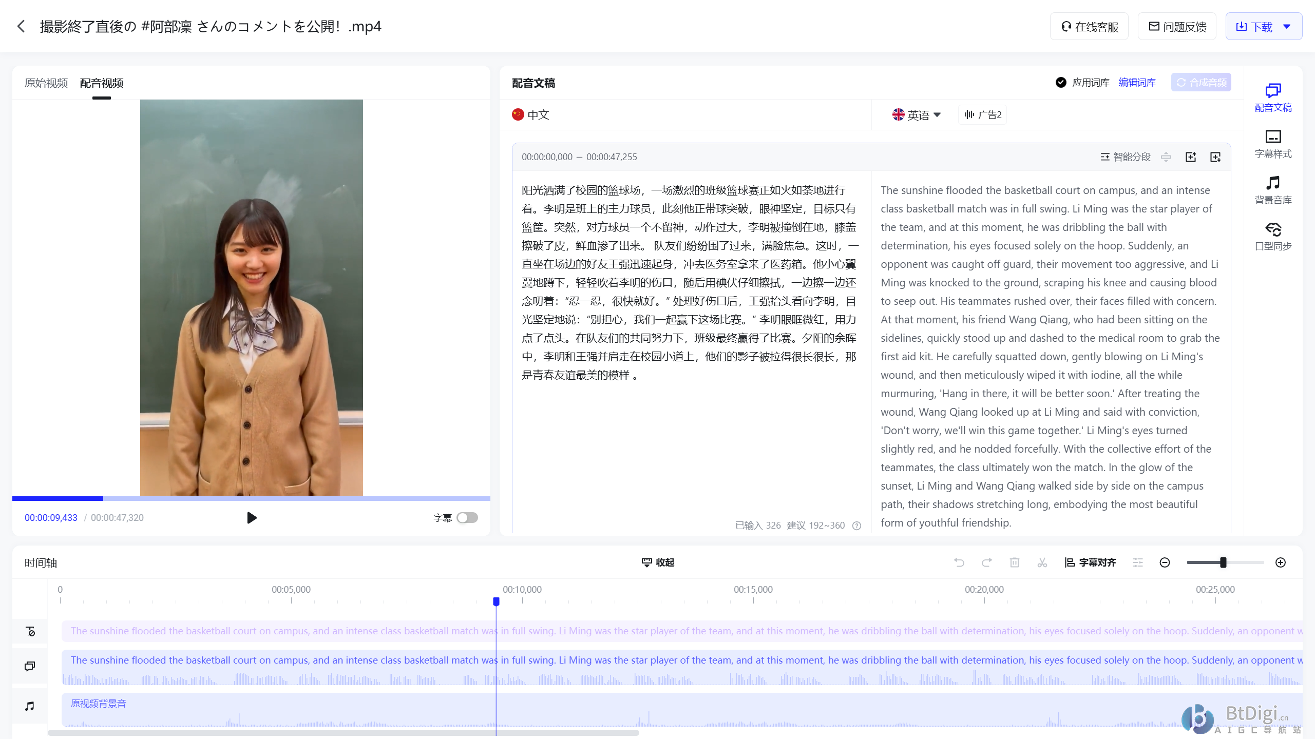The image size is (1315, 739).
Task: Switch to the 配音视频 tab
Action: point(102,83)
